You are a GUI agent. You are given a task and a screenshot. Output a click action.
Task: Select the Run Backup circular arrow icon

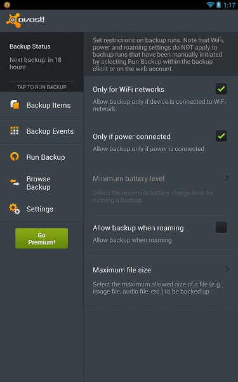(15, 157)
